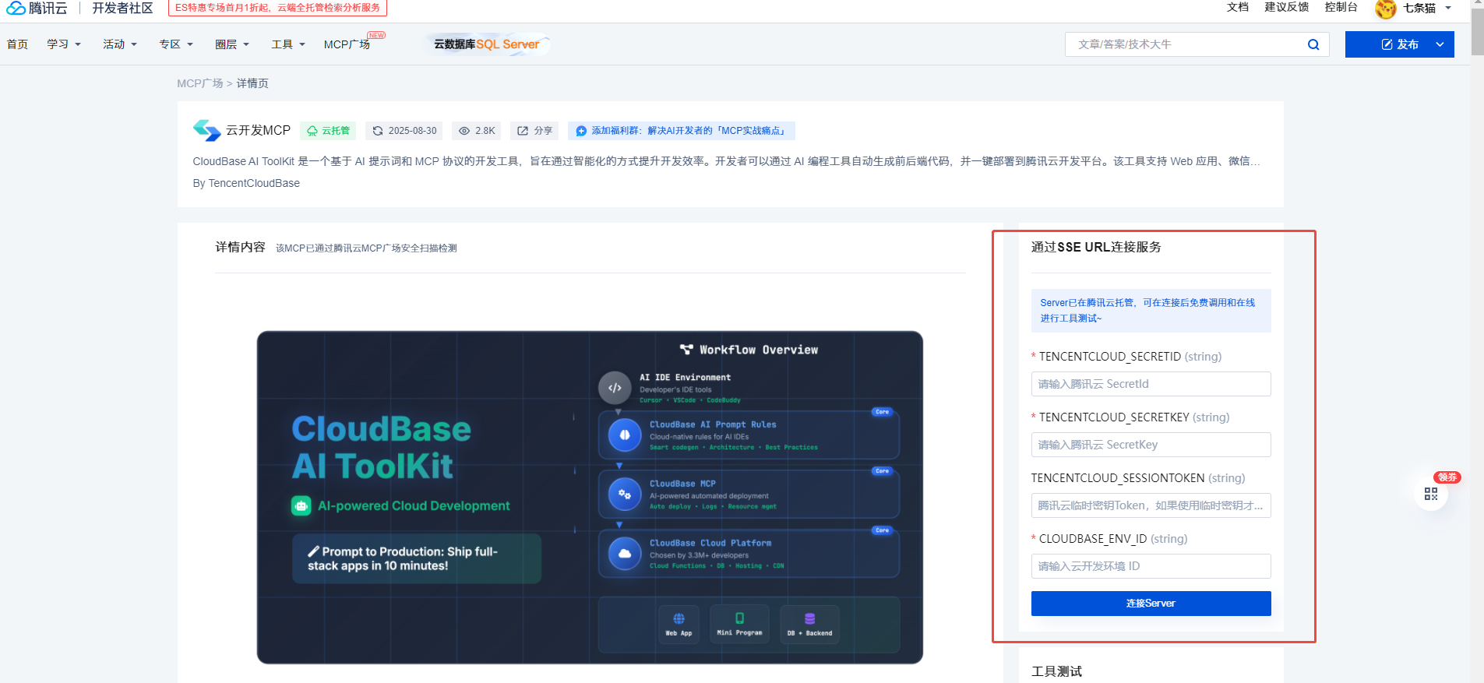This screenshot has height=683, width=1484.
Task: Click the Web App icon in image
Action: tap(679, 625)
